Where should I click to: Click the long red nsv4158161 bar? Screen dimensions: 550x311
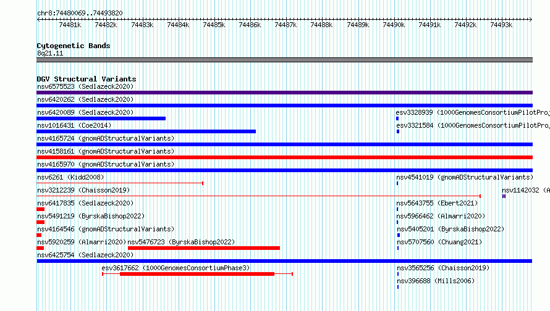[x=284, y=157]
